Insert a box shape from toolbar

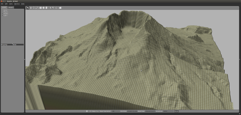41,8
